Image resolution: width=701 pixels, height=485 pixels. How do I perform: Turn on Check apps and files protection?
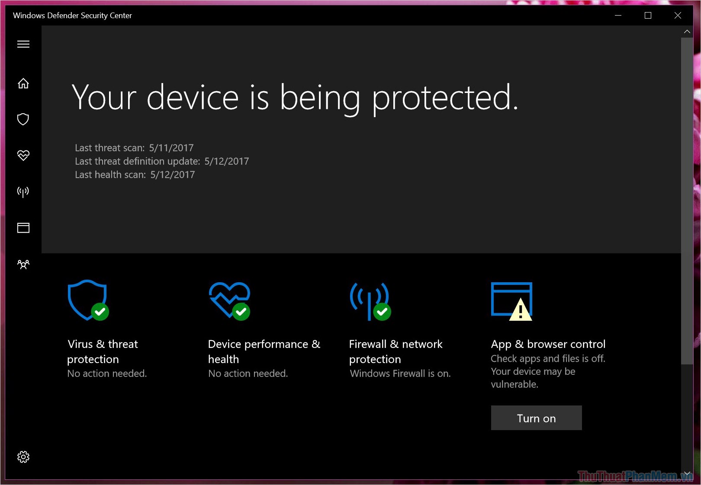point(536,418)
